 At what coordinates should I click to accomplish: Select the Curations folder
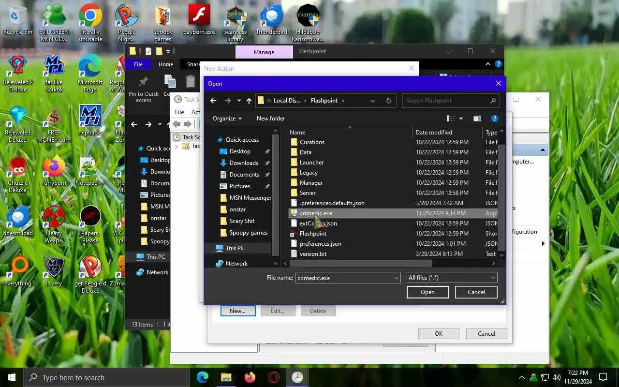(312, 142)
